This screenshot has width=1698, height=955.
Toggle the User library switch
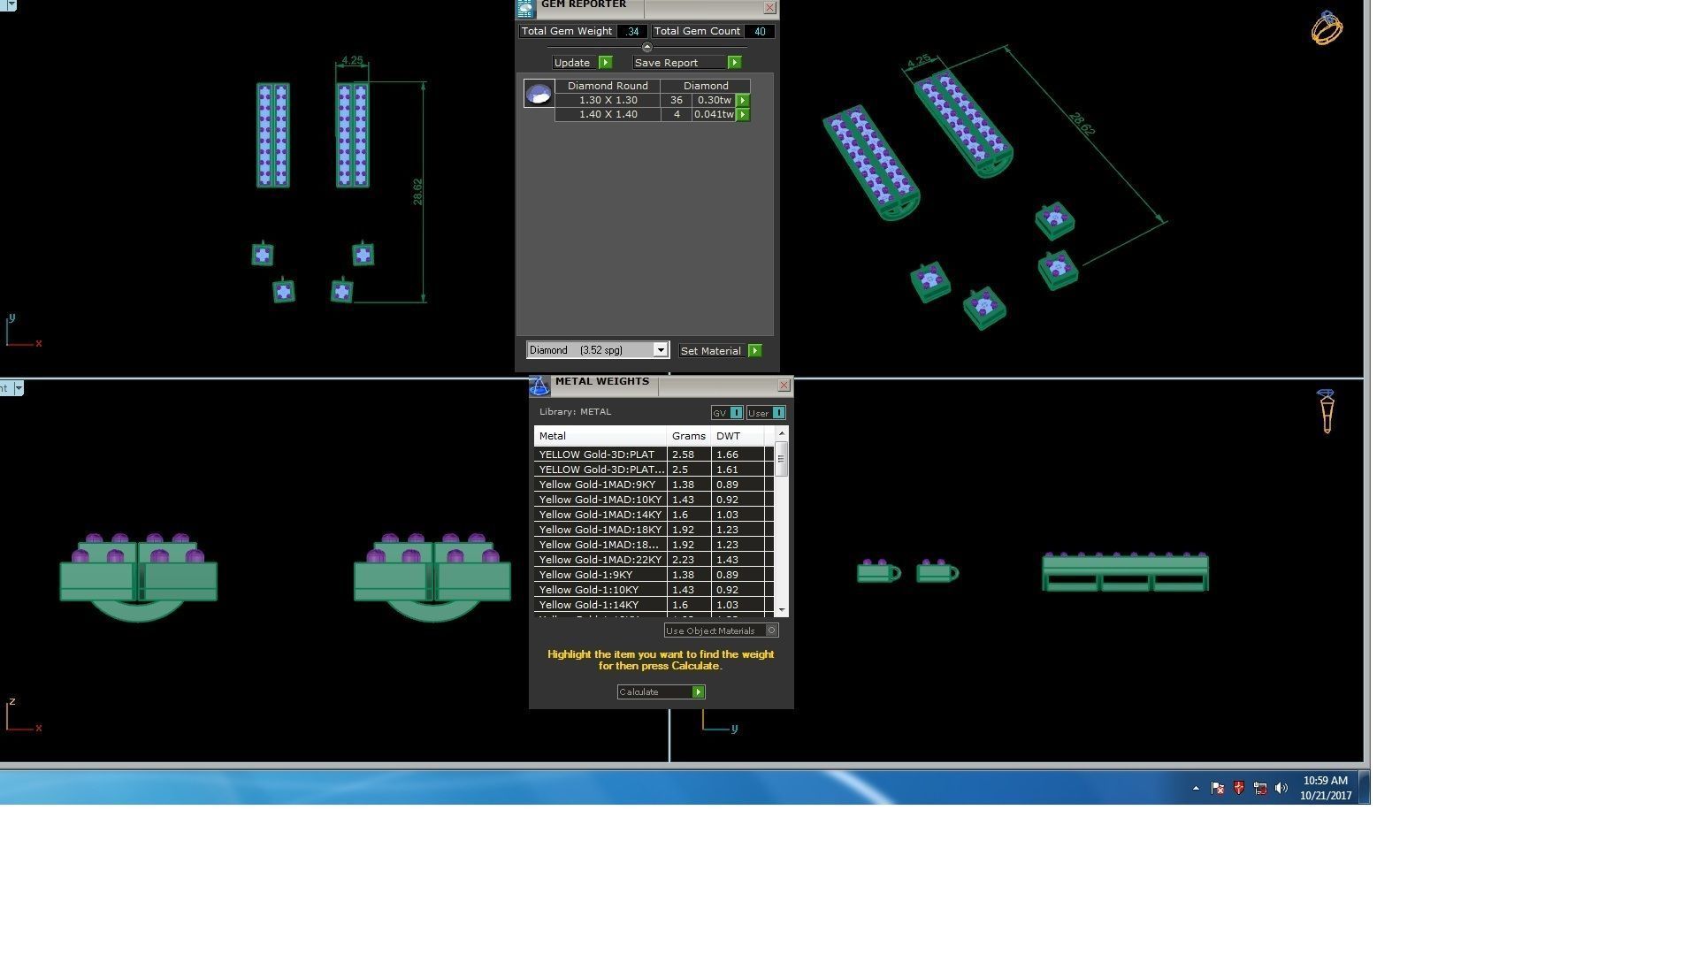click(778, 413)
